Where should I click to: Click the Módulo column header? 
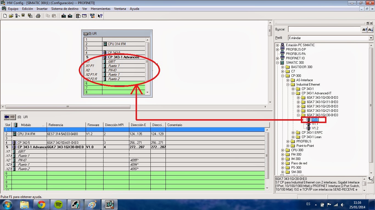(x=29, y=125)
